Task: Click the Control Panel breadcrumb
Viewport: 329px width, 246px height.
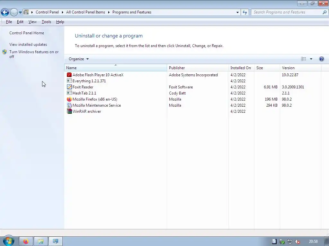Action: coord(47,12)
